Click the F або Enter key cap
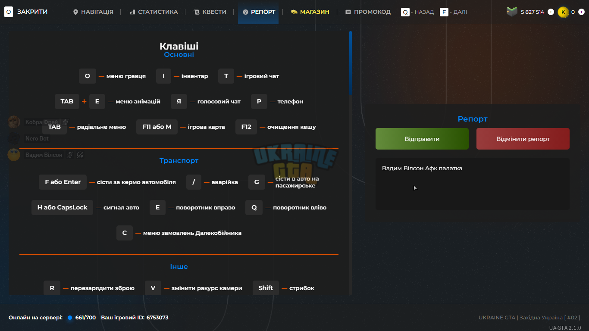 63,182
